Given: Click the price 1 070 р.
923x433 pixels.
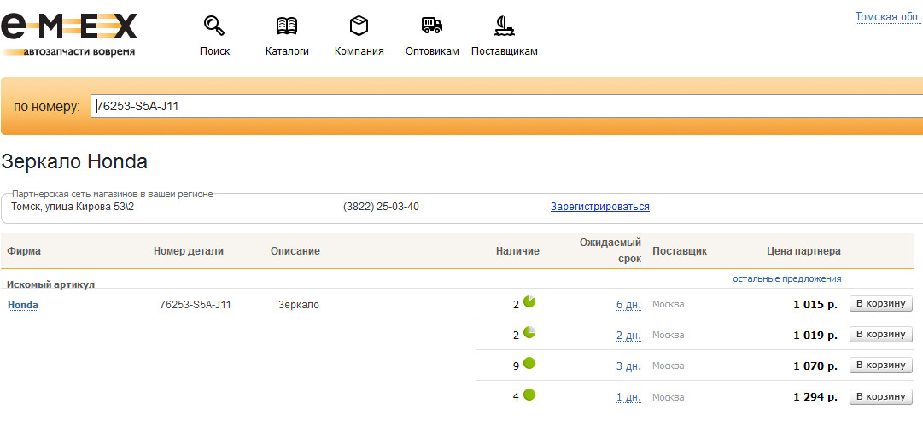Looking at the screenshot, I should pos(815,366).
